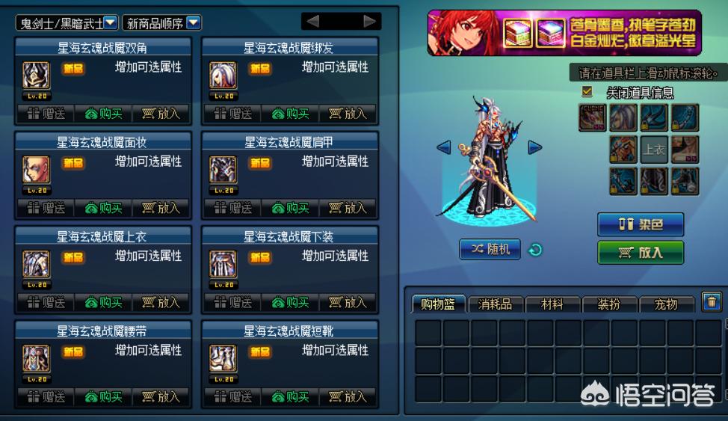Empty basket with the trash can icon
This screenshot has width=728, height=421.
712,303
